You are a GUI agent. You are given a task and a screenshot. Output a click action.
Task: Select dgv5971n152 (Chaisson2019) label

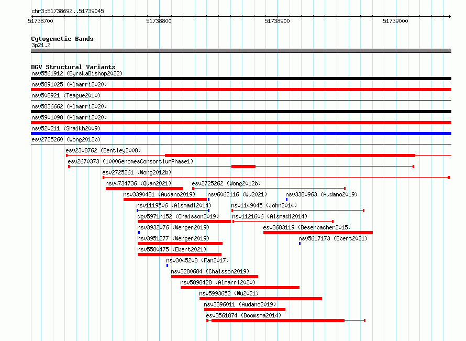[178, 216]
